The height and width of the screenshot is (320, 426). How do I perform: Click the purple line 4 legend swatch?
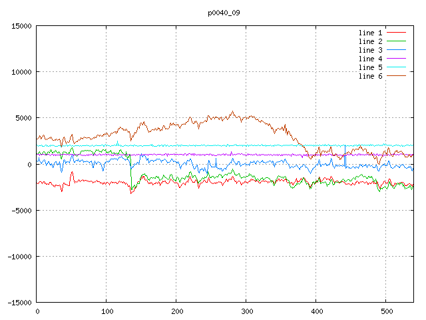coord(397,59)
